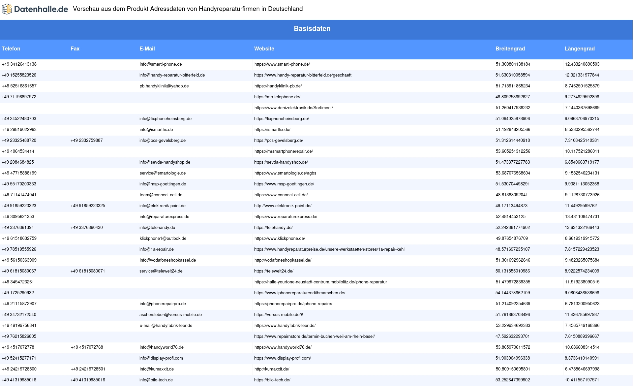Select email info@bilo-tech.de
This screenshot has height=386, width=633.
(x=156, y=380)
